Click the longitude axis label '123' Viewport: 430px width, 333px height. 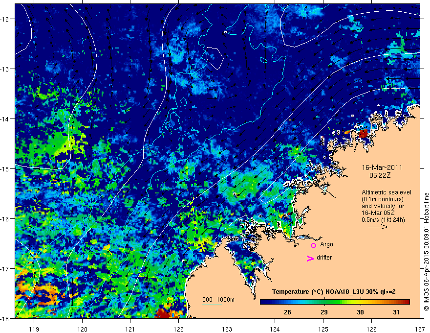coord(227,329)
